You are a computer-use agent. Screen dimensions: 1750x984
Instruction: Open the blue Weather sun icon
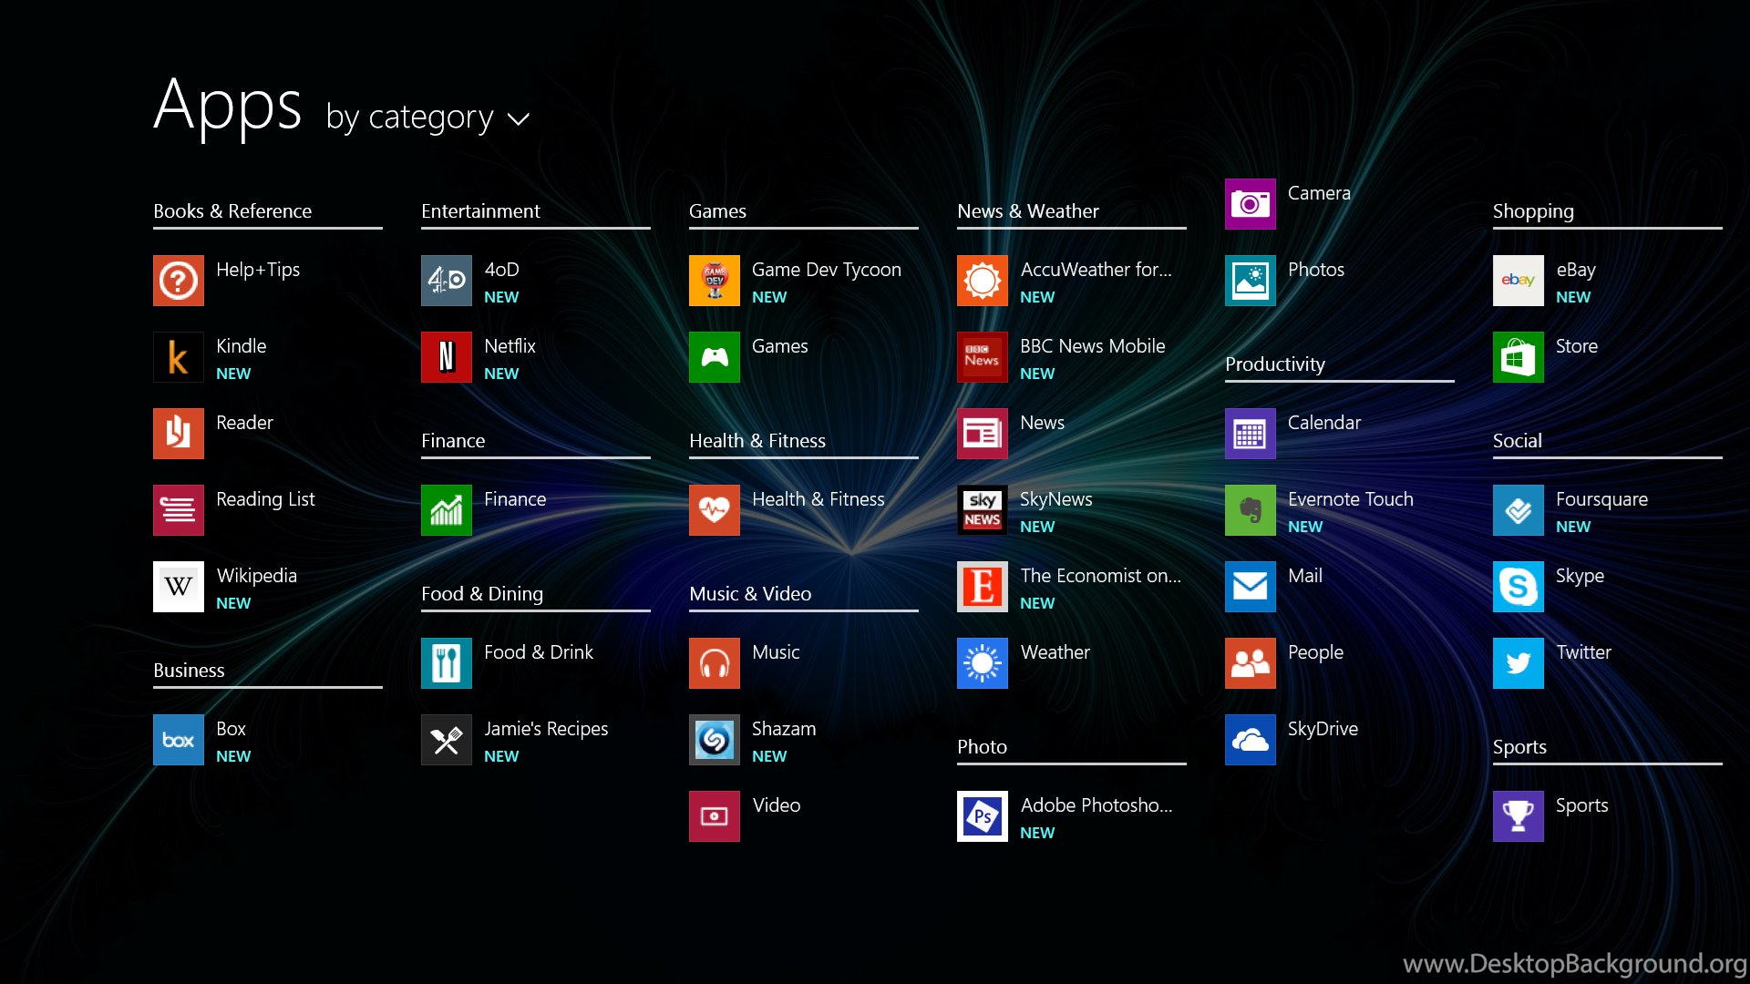[x=983, y=663]
